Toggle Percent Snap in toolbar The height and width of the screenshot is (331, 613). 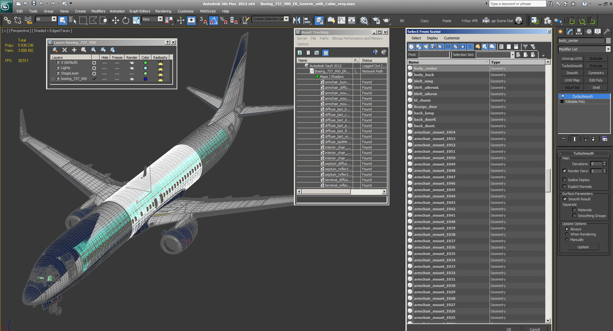tap(224, 20)
